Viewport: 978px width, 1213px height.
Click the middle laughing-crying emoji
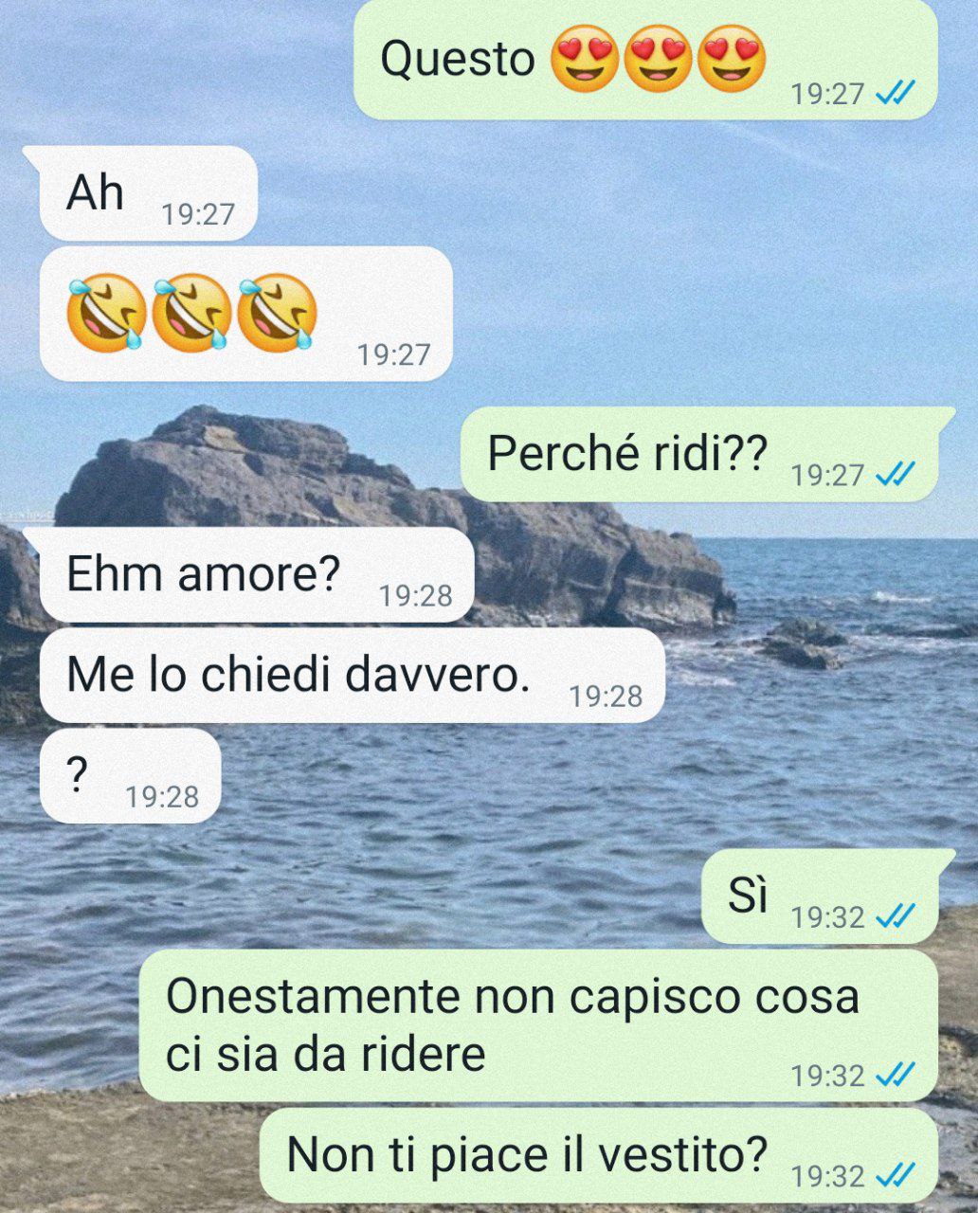[x=191, y=312]
